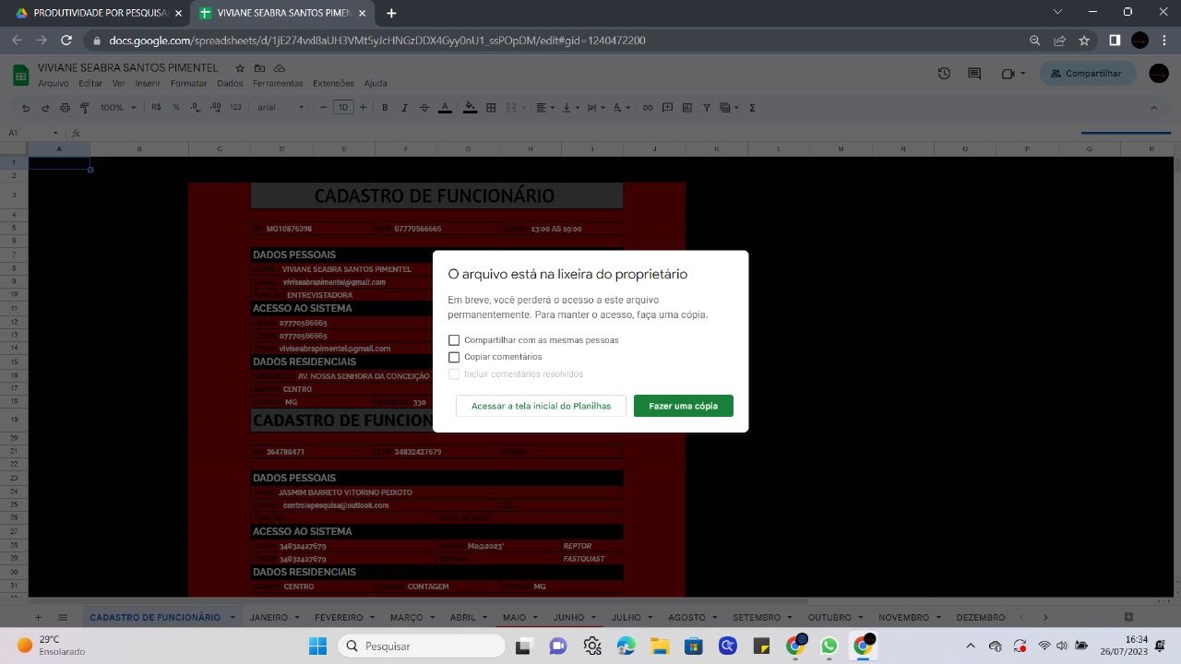This screenshot has width=1181, height=664.
Task: Click the Compartilhar share button
Action: pyautogui.click(x=1088, y=74)
